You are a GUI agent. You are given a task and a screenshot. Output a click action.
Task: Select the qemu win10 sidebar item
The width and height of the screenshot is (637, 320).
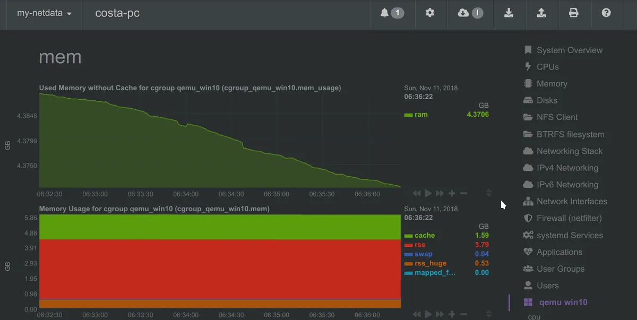[563, 302]
